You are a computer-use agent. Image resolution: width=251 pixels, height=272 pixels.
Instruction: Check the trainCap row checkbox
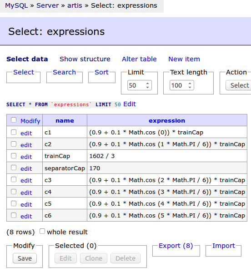click(x=14, y=156)
